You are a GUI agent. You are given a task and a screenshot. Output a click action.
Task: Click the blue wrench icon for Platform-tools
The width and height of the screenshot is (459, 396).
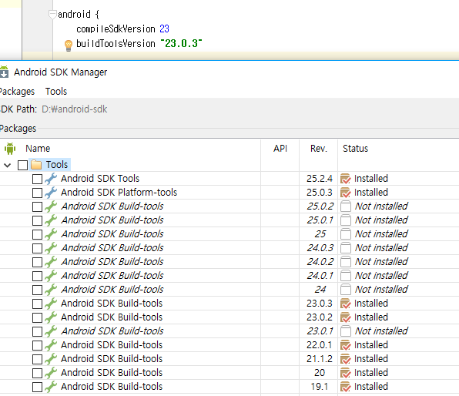(x=51, y=193)
